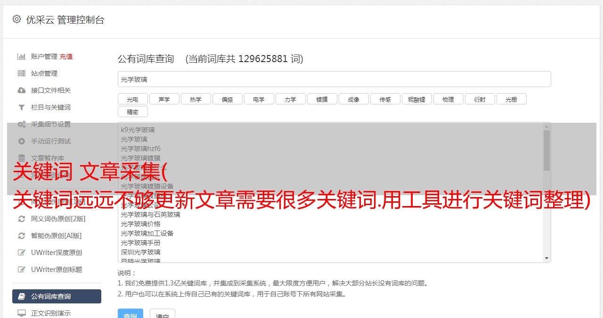Select UWriter深度原创 in the sidebar

57,253
